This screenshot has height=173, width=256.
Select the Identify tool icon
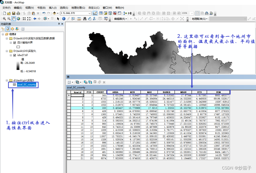[64, 19]
